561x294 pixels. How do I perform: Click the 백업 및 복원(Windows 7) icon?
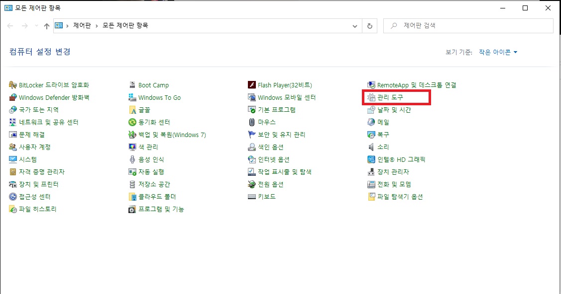(x=132, y=135)
